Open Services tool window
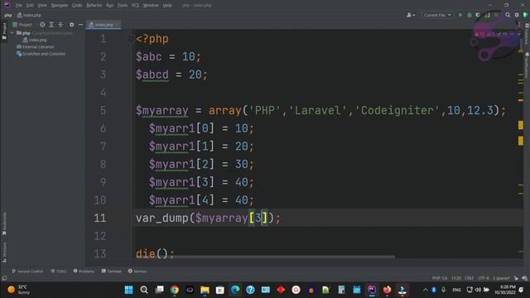530x298 pixels. click(137, 272)
